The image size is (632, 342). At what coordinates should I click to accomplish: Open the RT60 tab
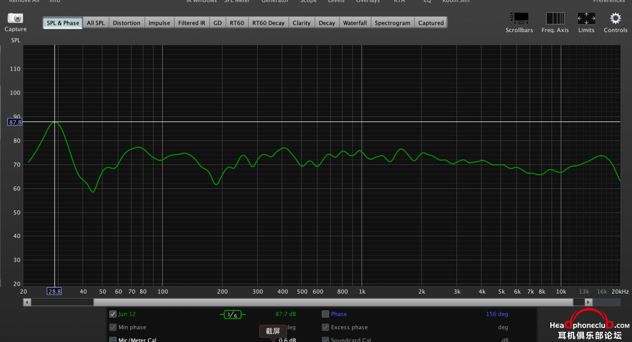(x=237, y=23)
